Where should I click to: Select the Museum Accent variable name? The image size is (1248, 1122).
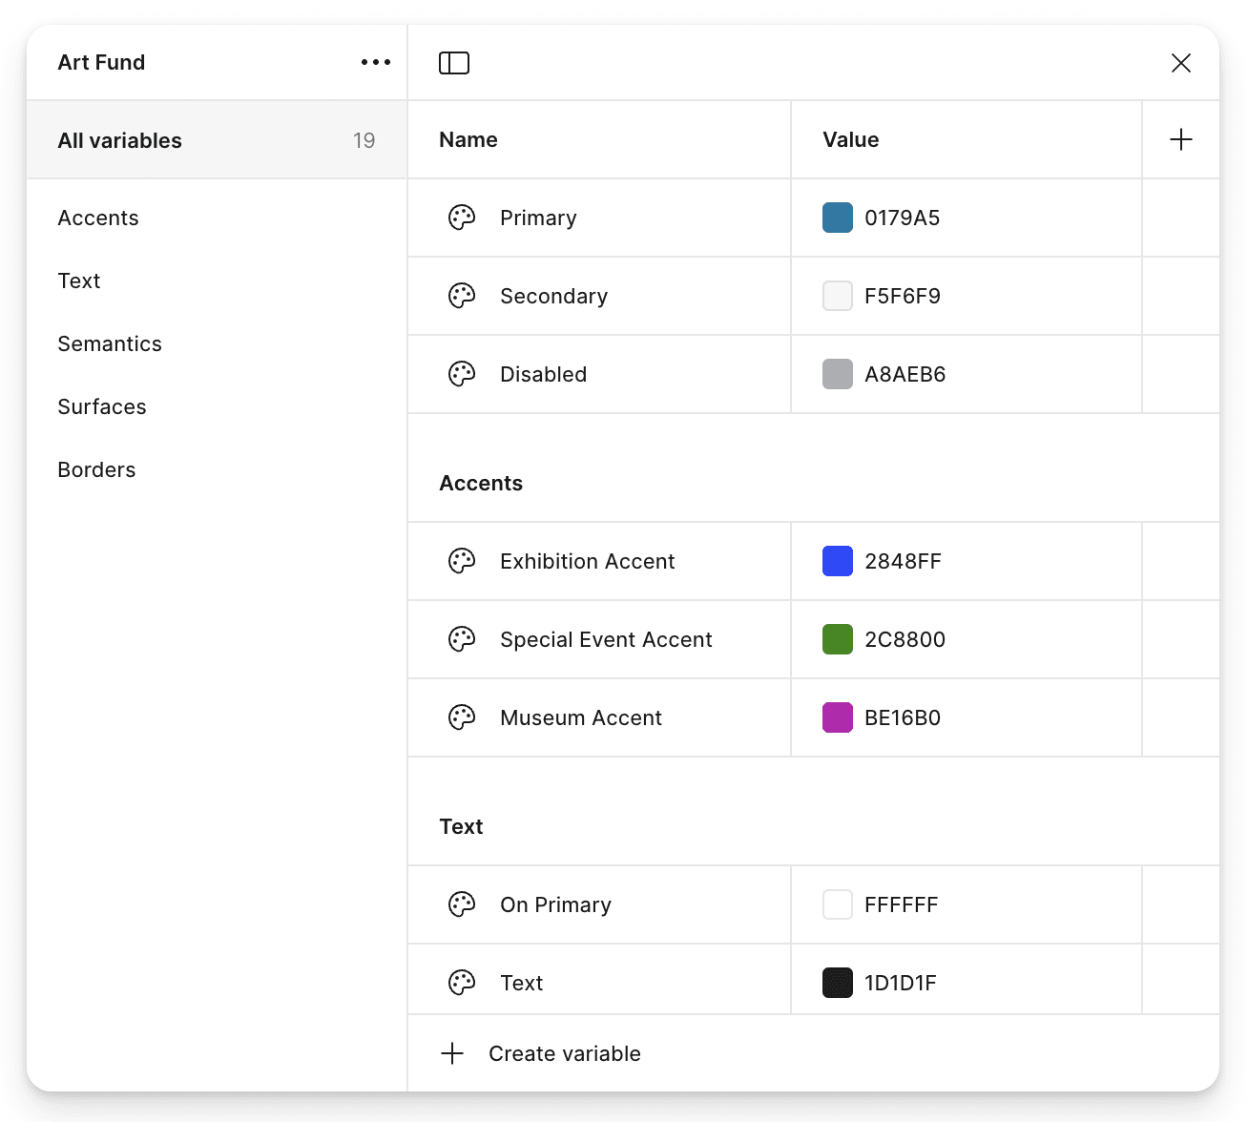click(580, 717)
